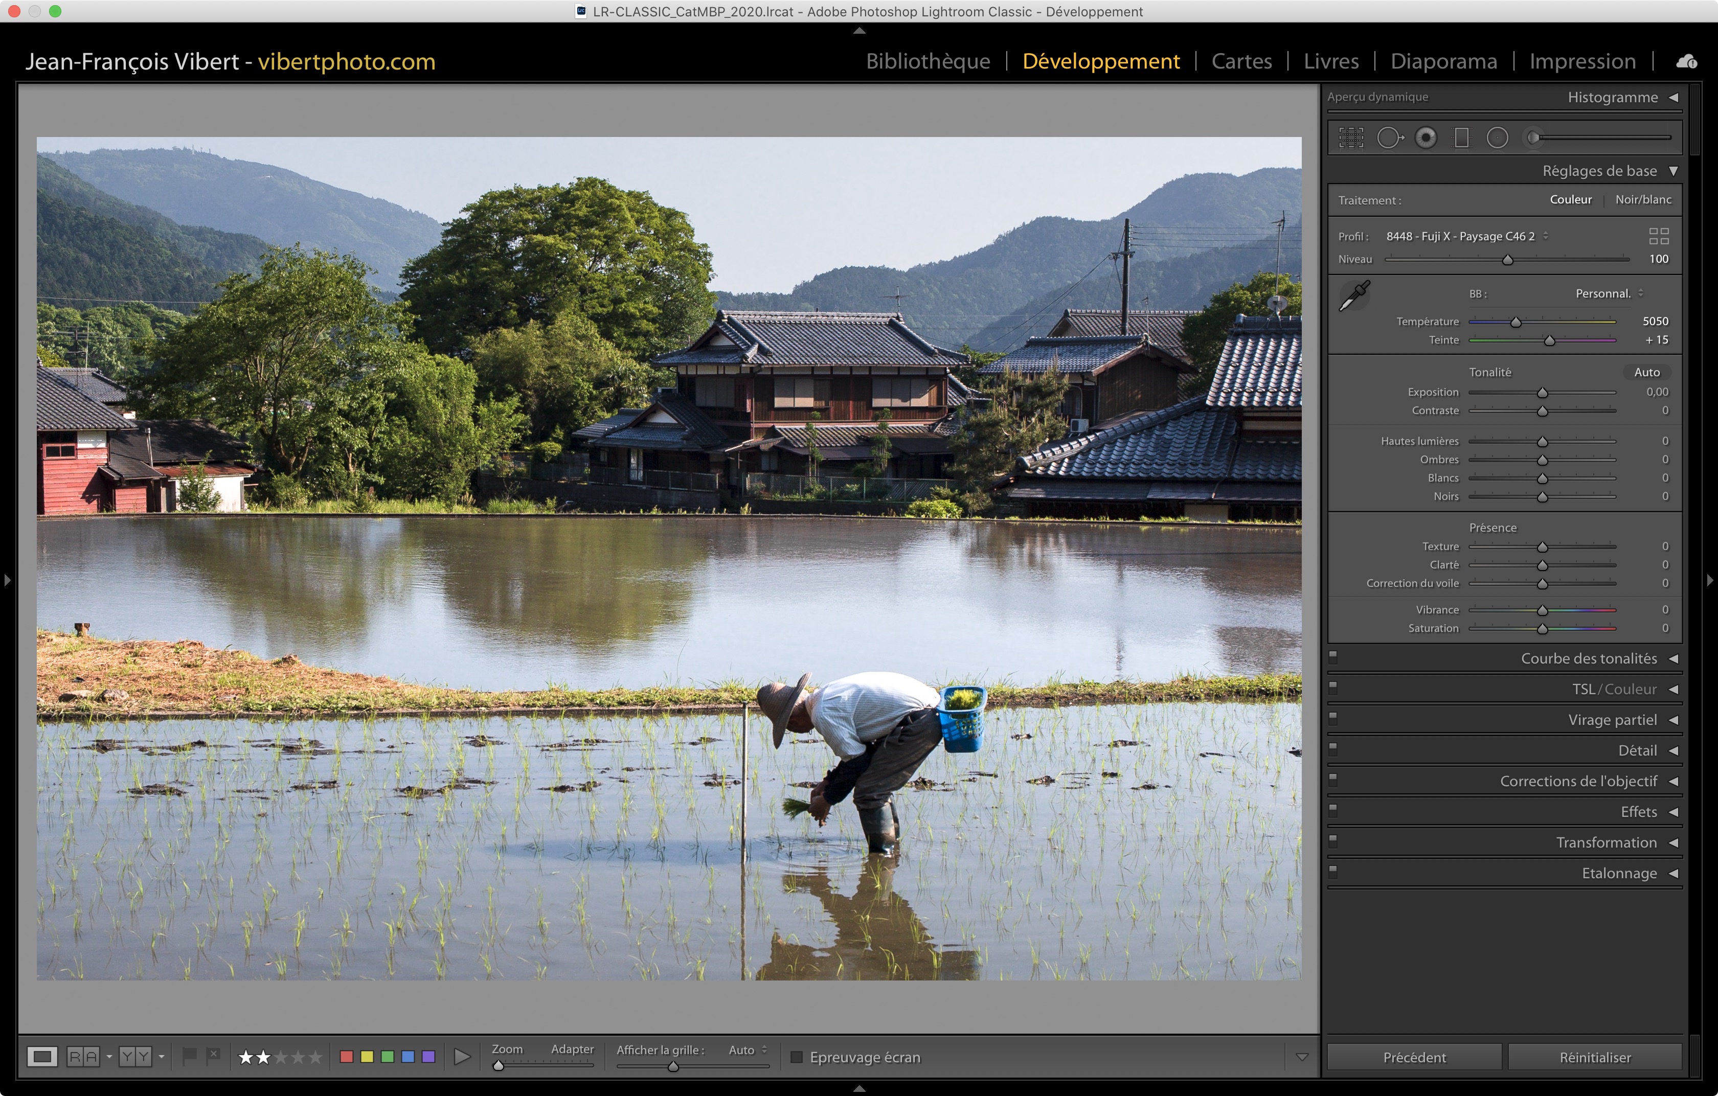
Task: Select the Radial Filter tool
Action: pos(1497,138)
